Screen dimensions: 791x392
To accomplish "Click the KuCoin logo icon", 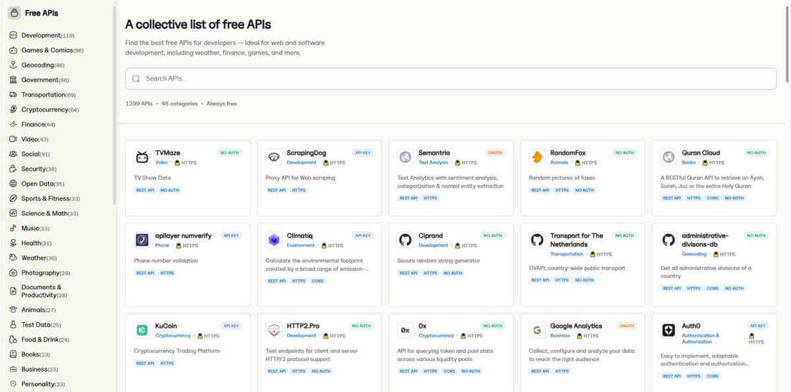I will (x=142, y=330).
